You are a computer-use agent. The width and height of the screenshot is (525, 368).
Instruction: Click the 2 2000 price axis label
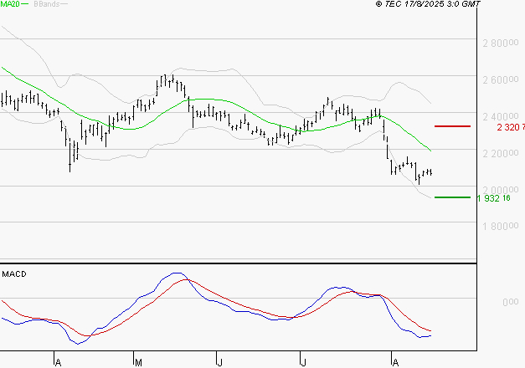[x=498, y=153]
